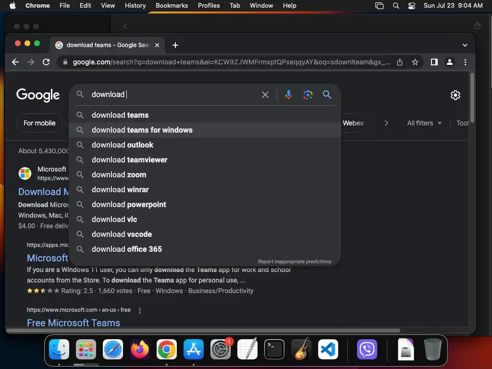Viewport: 492px width, 369px height.
Task: Open Free Microsoft Teams result link
Action: click(74, 322)
